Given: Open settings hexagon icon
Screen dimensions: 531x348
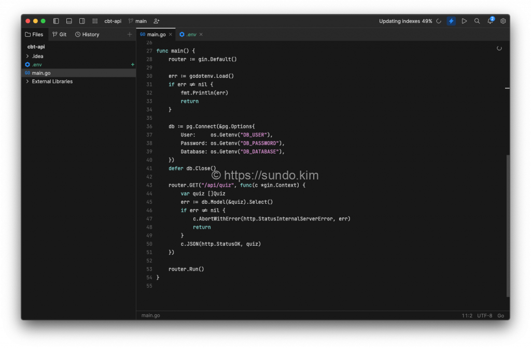Looking at the screenshot, I should 503,21.
